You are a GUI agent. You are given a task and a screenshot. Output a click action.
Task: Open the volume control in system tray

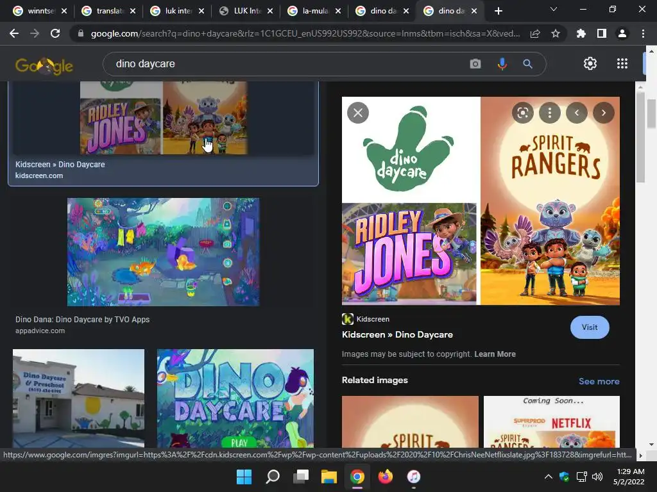click(597, 477)
